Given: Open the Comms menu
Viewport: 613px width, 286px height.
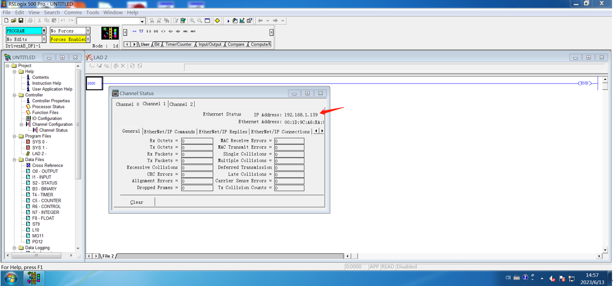Looking at the screenshot, I should (73, 12).
